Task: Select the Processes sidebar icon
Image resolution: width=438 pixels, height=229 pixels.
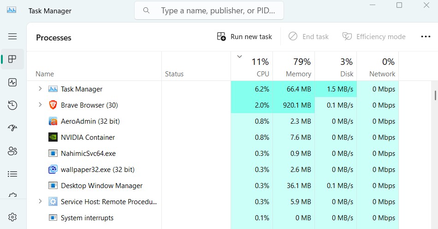Action: point(12,59)
